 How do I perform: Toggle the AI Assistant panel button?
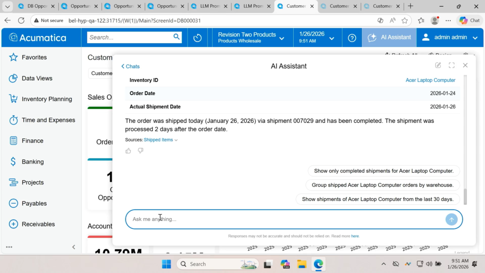pyautogui.click(x=389, y=37)
